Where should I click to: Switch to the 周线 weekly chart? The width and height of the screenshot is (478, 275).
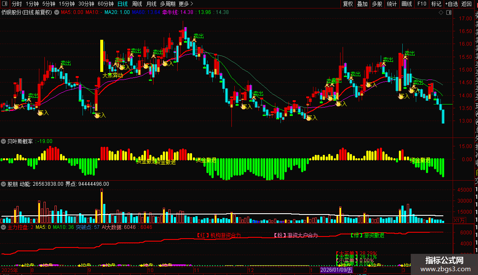pyautogui.click(x=137, y=4)
